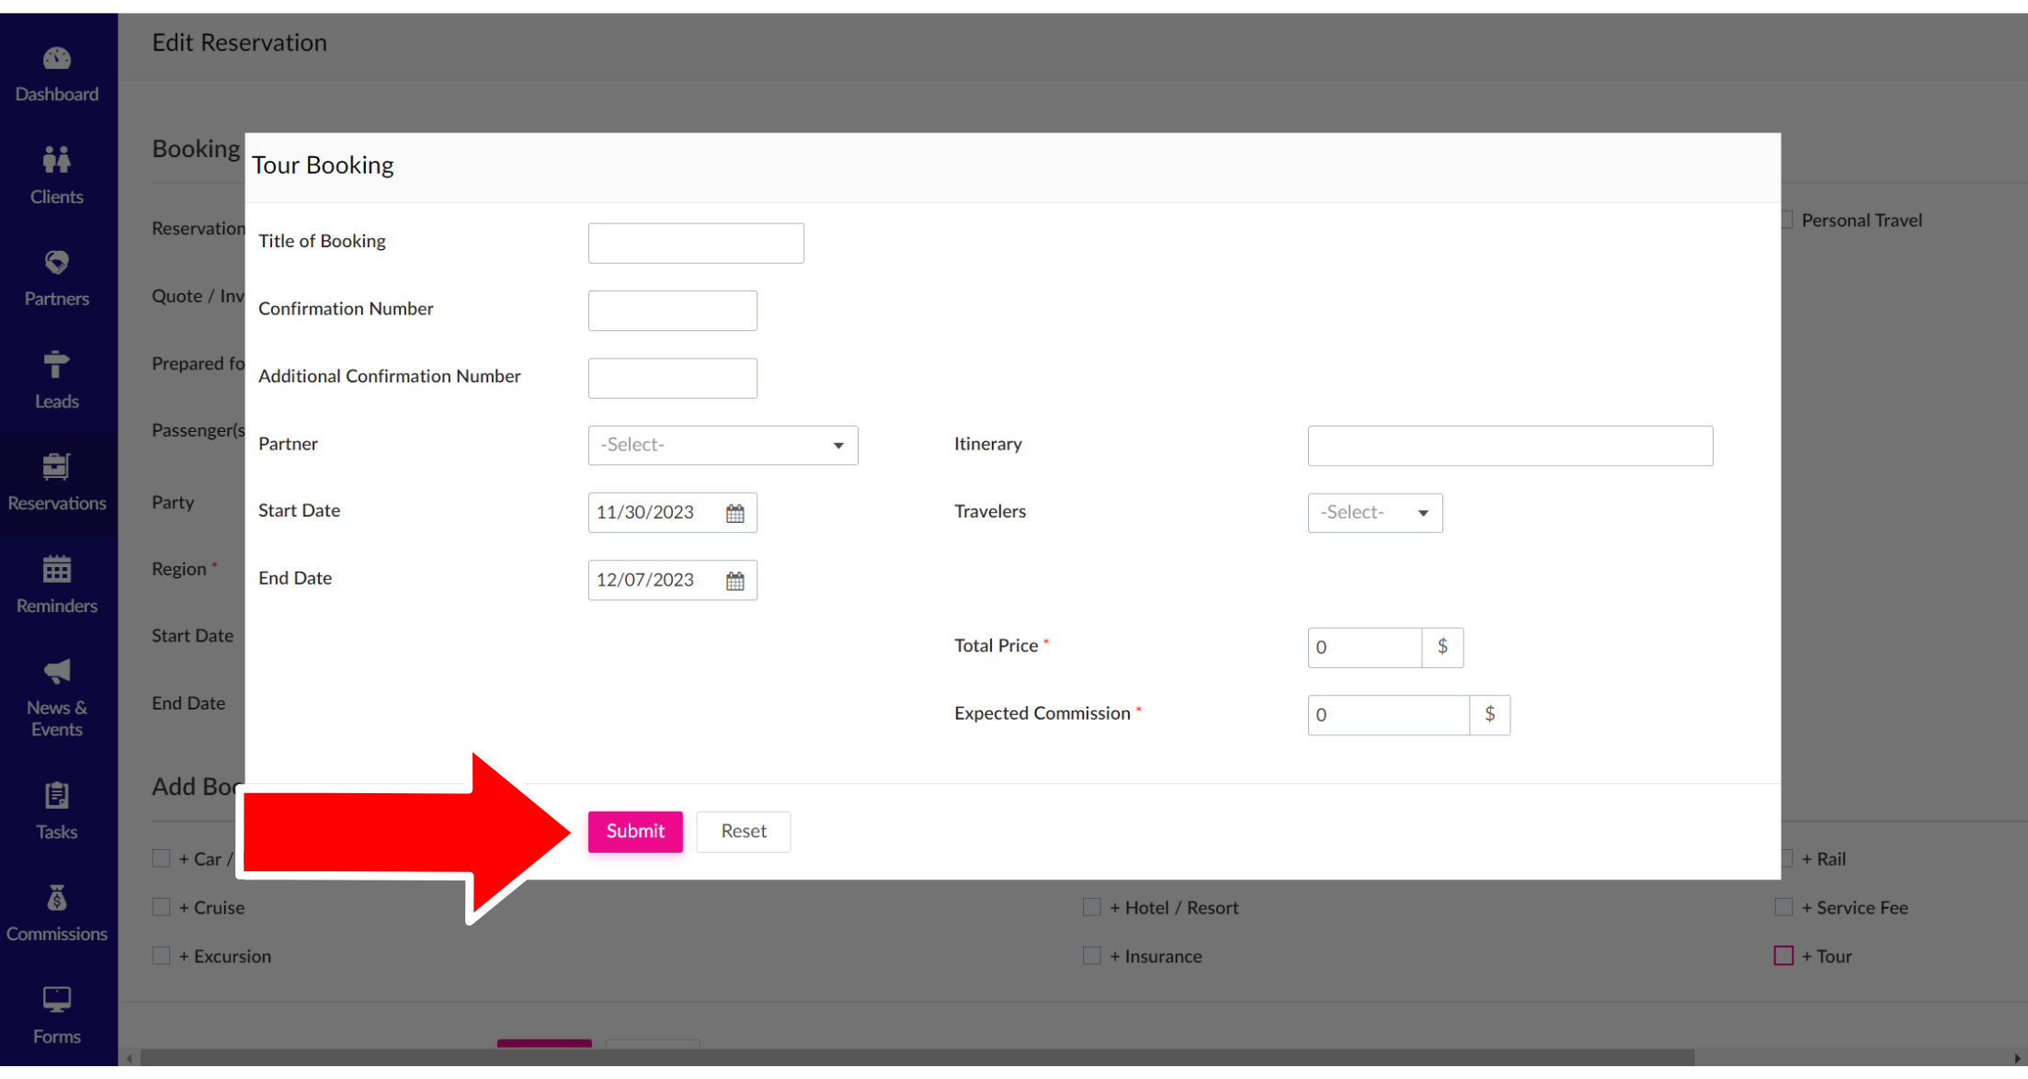Check the + Tour checkbox

click(x=1783, y=957)
